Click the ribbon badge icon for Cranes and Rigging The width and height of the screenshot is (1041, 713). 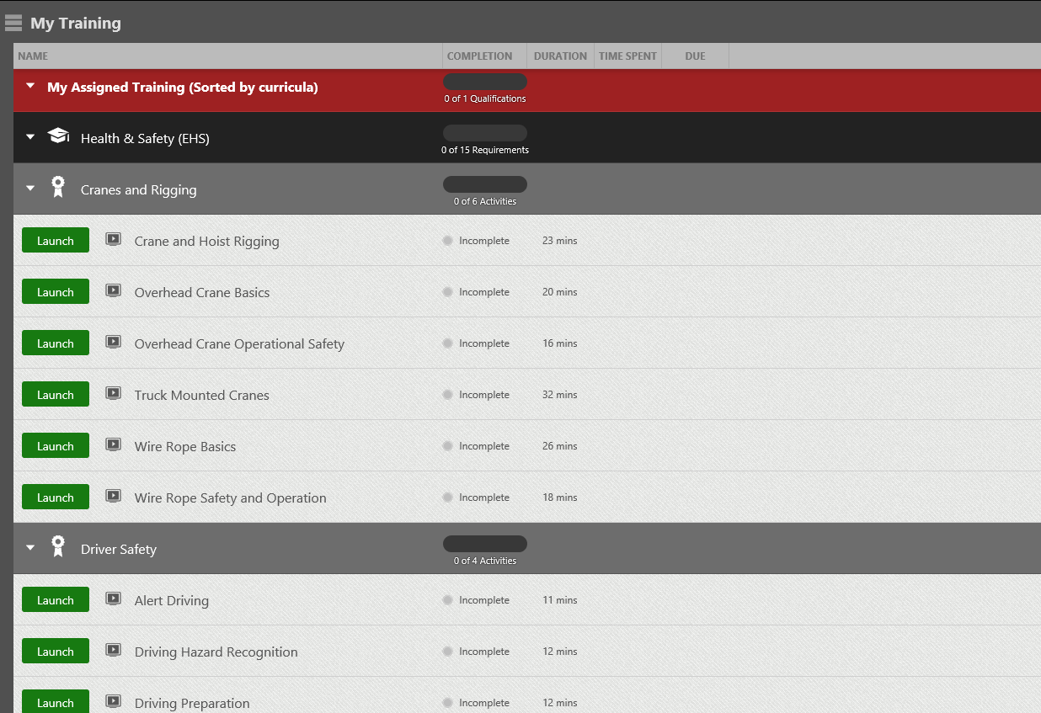coord(58,188)
